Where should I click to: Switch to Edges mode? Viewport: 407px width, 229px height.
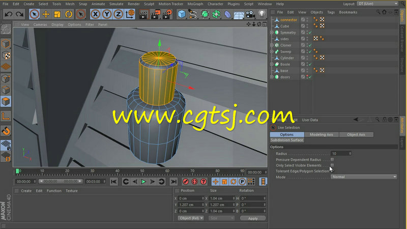tap(6, 90)
